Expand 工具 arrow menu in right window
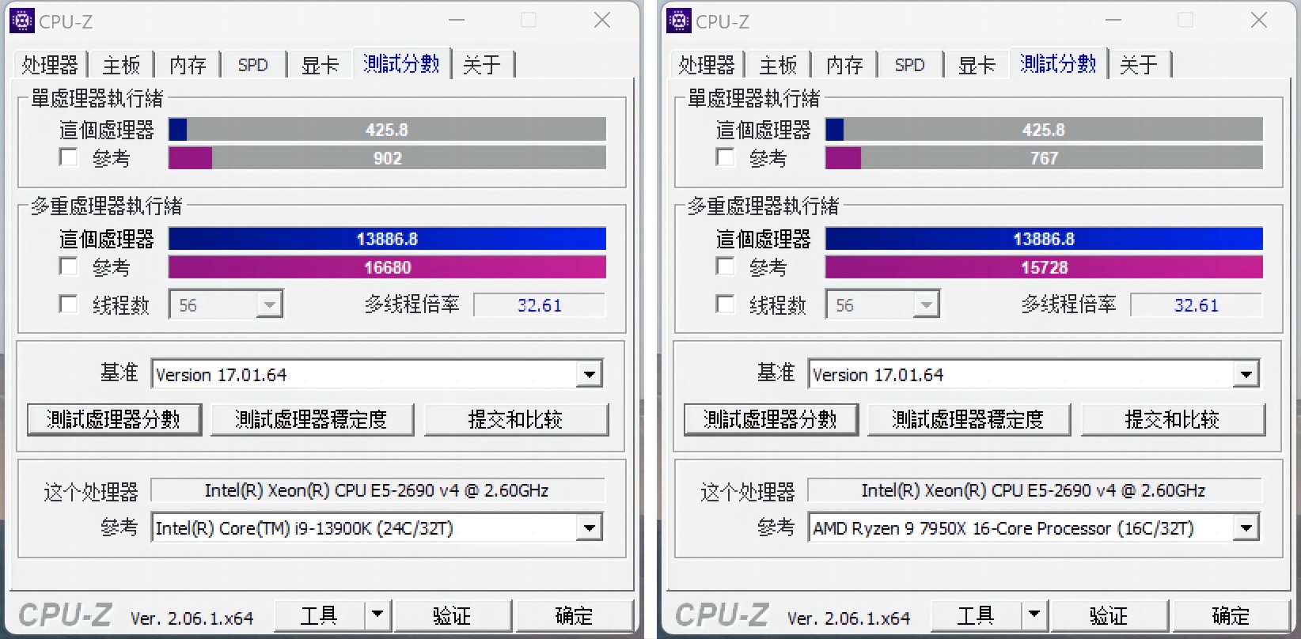The image size is (1301, 639). [x=1034, y=614]
